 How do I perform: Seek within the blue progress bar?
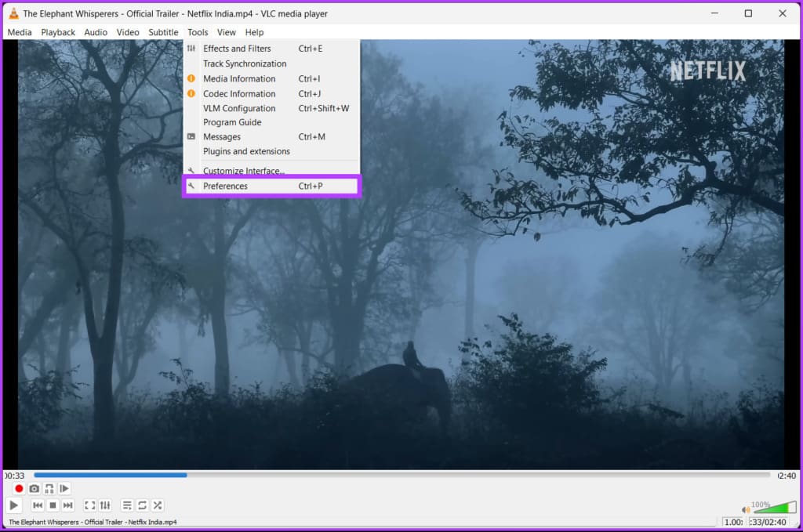pyautogui.click(x=402, y=476)
